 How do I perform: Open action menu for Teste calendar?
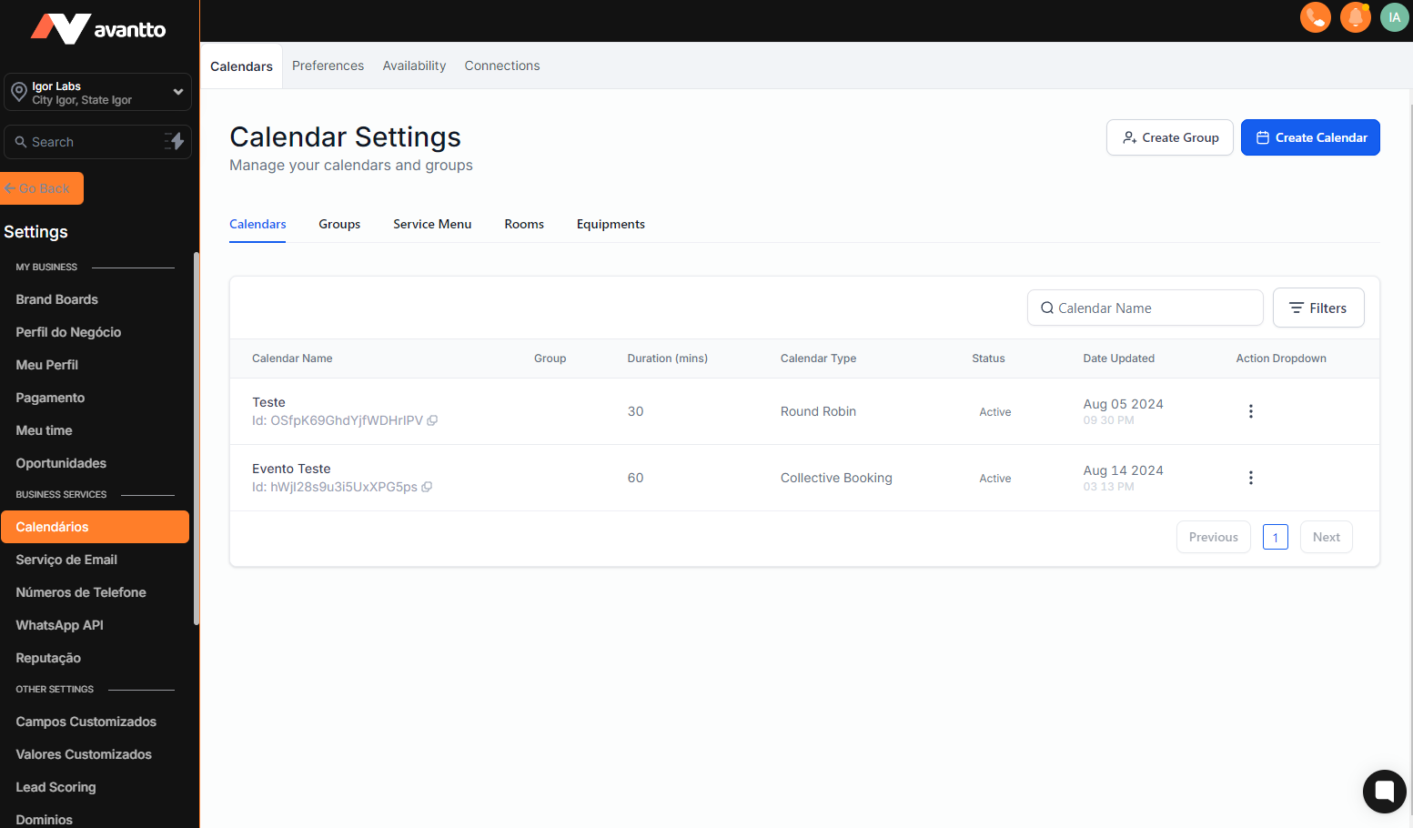pos(1250,411)
